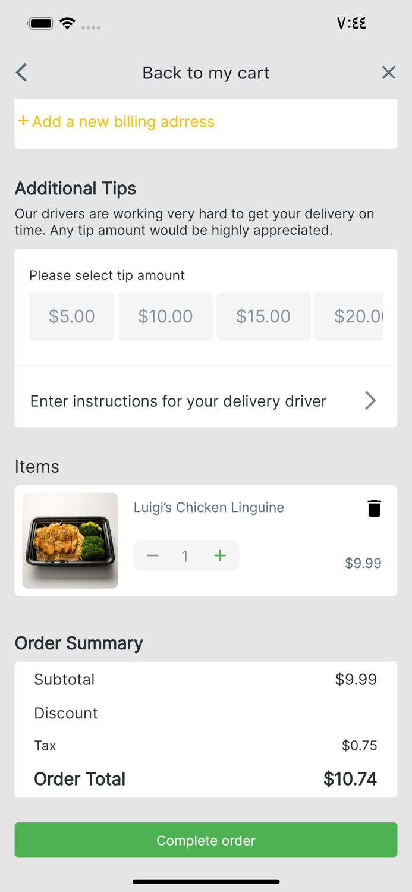This screenshot has height=892, width=412.
Task: Select the $20.00 tip amount
Action: [x=357, y=316]
